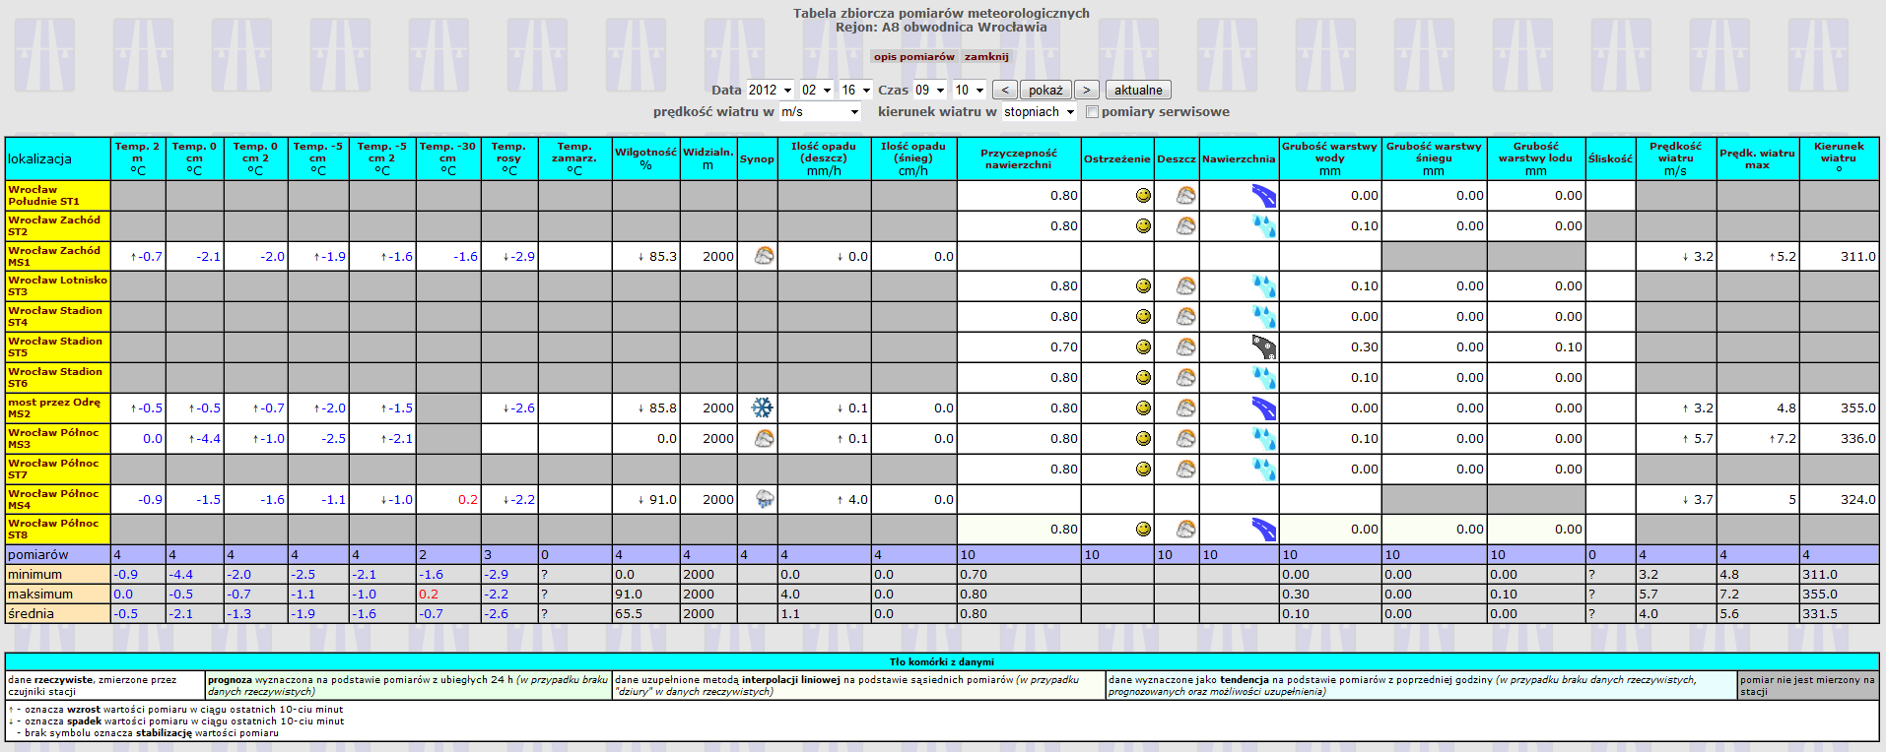Click the Ślískość column header

[x=1610, y=158]
